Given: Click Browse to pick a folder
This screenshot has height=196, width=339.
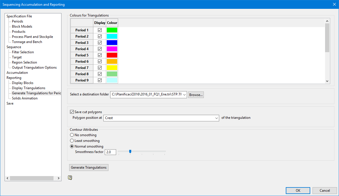Looking at the screenshot, I should [196, 95].
